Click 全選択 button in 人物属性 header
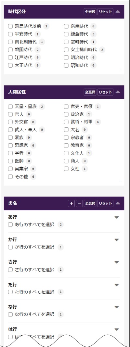130x347 pixels. pos(90,92)
